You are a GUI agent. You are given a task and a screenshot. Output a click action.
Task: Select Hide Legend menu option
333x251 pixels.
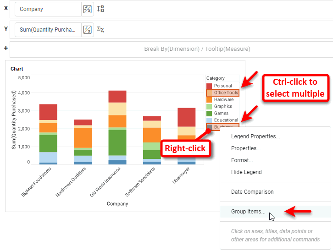pyautogui.click(x=246, y=172)
